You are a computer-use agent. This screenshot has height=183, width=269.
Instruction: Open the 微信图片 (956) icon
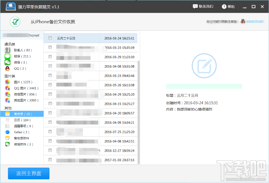tap(7, 94)
